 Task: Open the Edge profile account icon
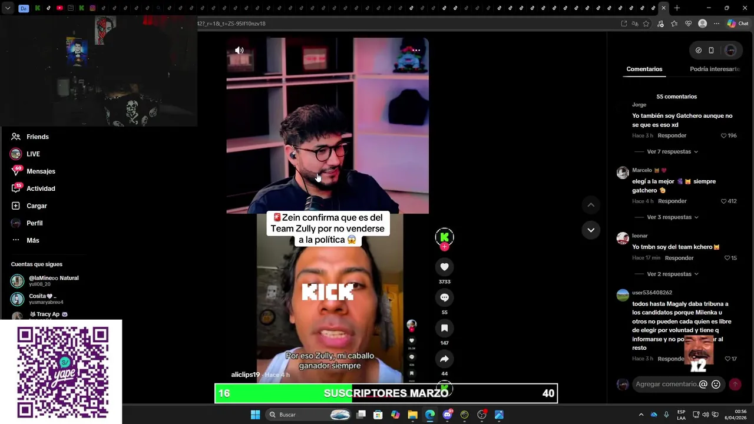click(702, 24)
